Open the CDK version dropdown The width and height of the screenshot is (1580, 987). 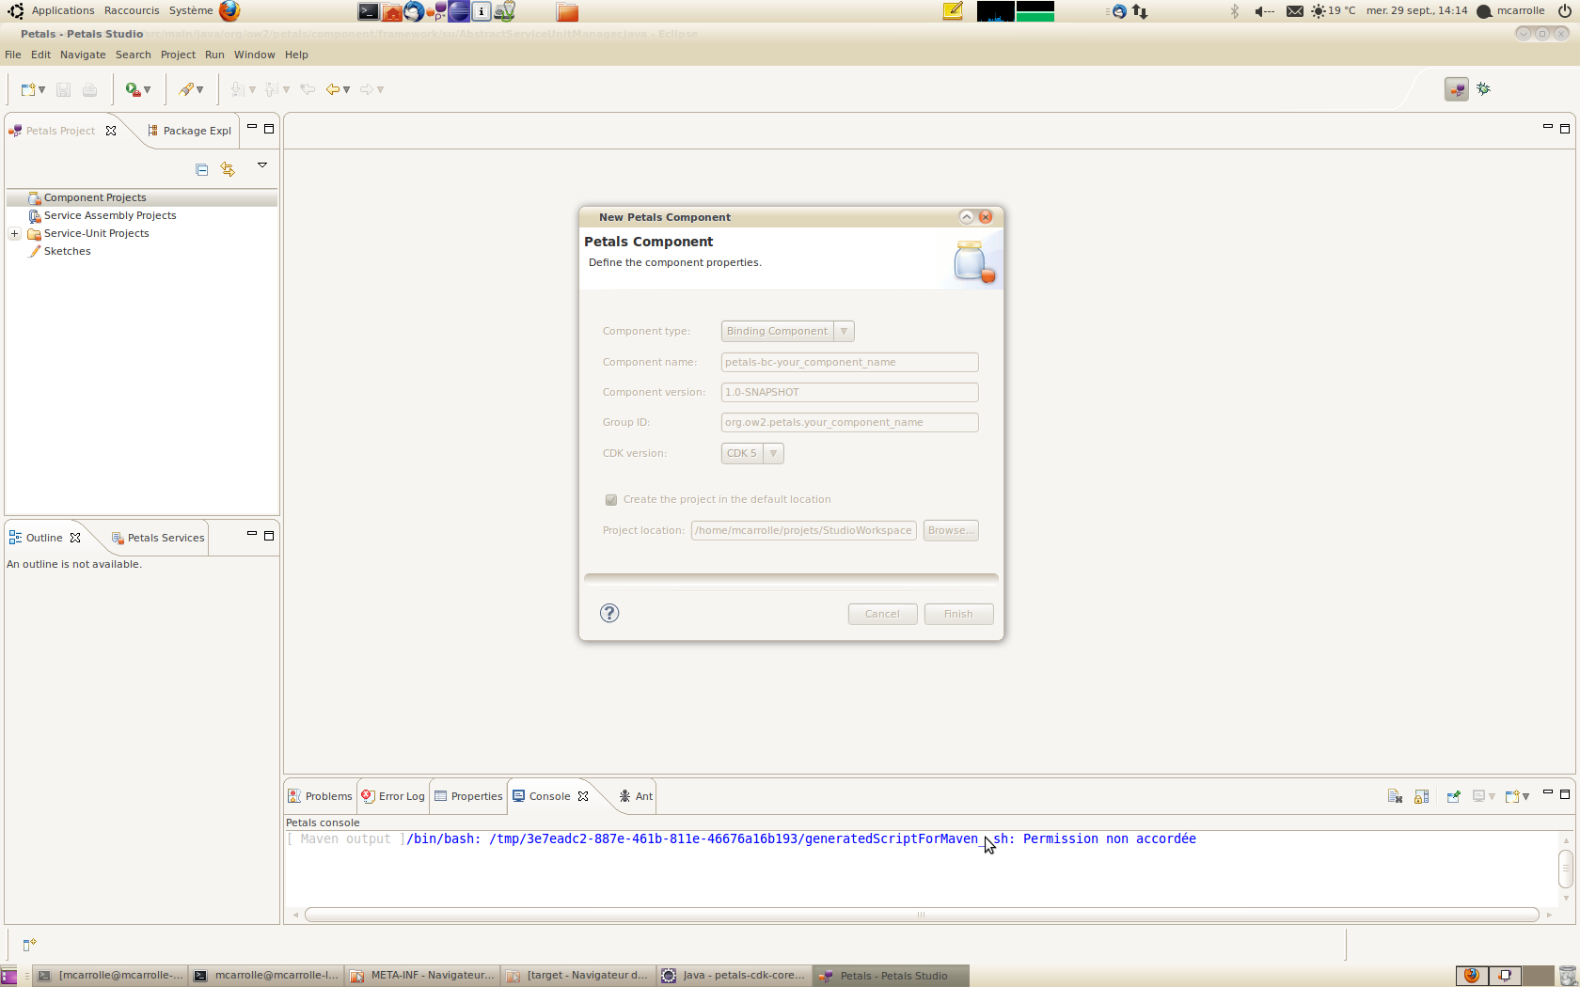pos(752,453)
